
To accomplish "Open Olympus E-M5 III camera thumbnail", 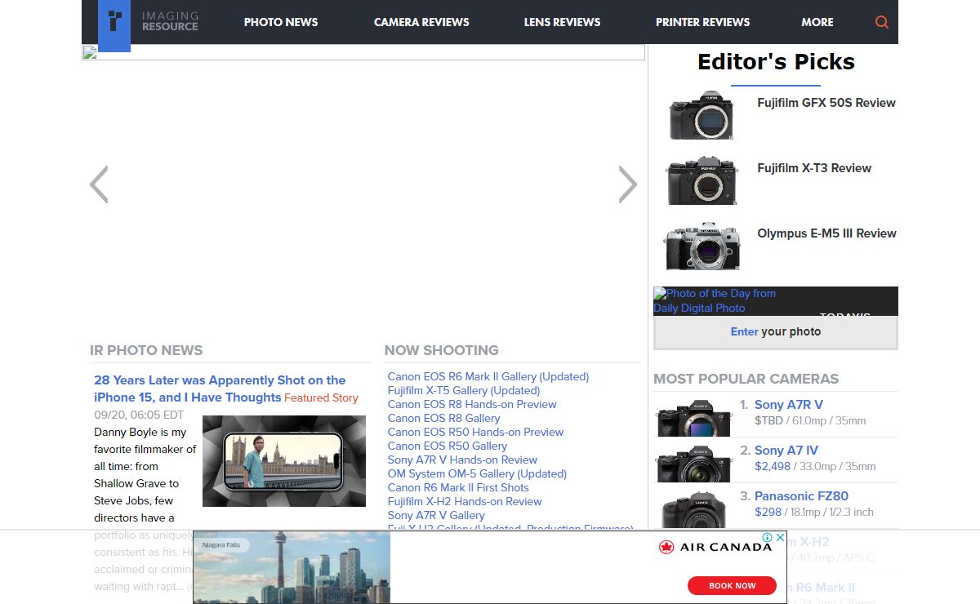I will tap(702, 246).
